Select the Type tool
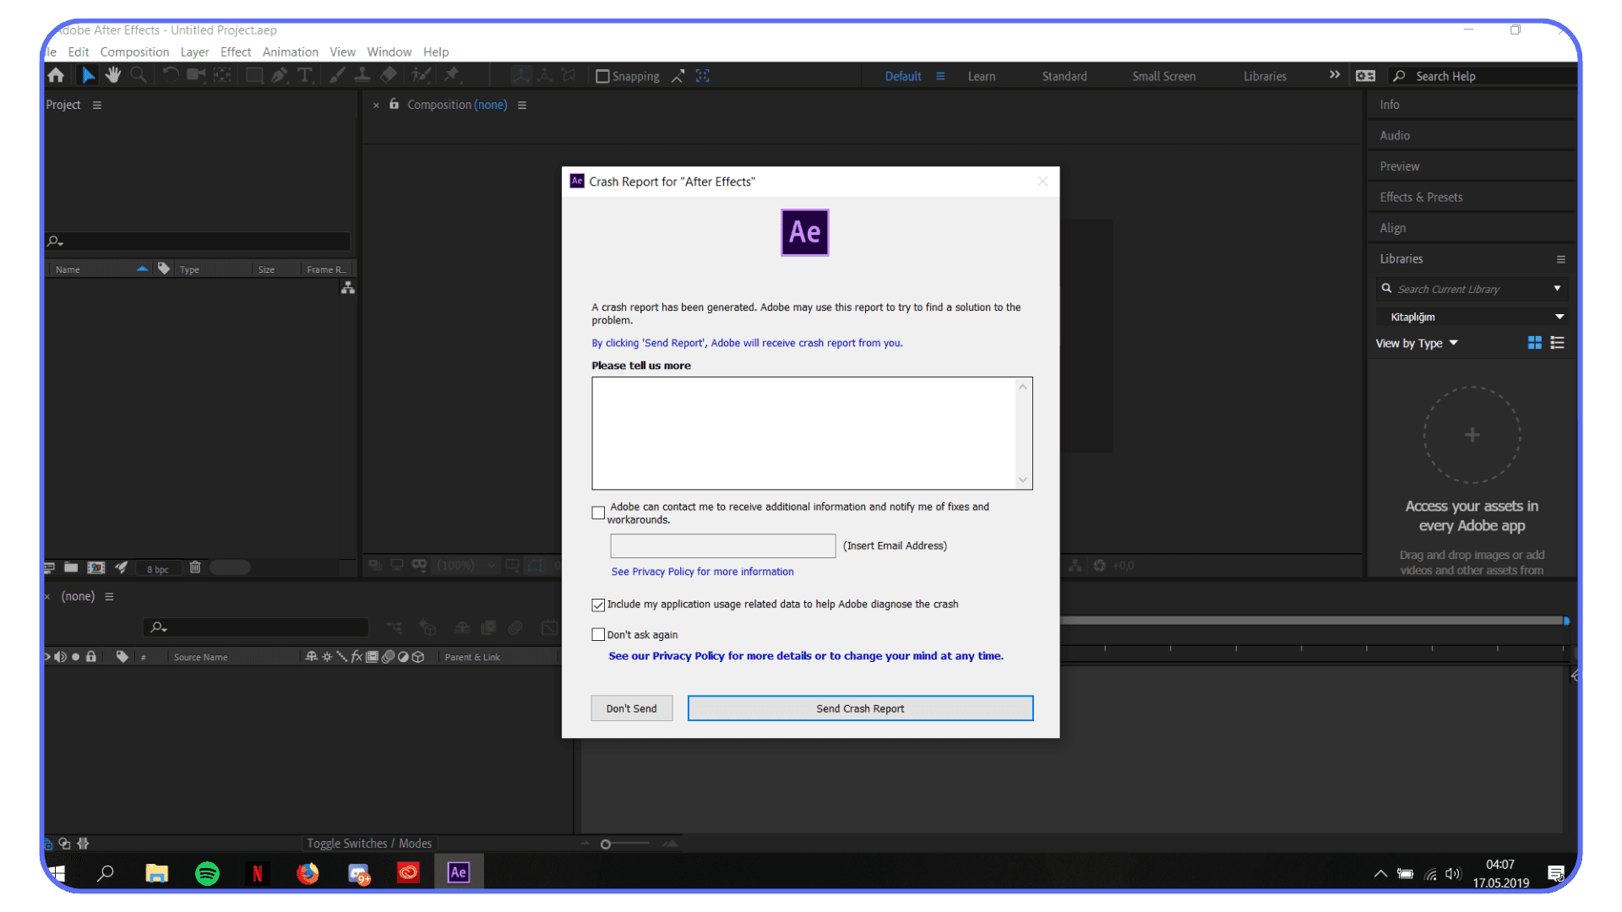1622x912 pixels. (x=305, y=74)
